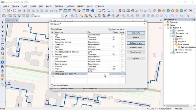Click the blue Help question mark icon

[93, 11]
